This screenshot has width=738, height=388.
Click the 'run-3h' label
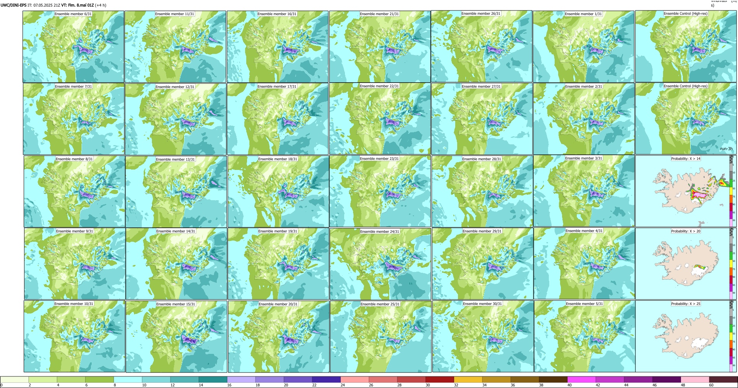tap(726, 149)
